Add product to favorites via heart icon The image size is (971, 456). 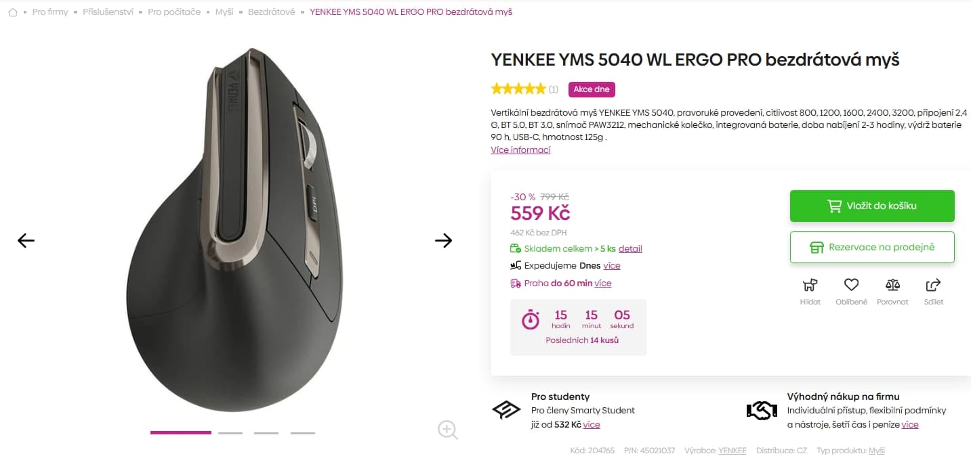pos(851,286)
